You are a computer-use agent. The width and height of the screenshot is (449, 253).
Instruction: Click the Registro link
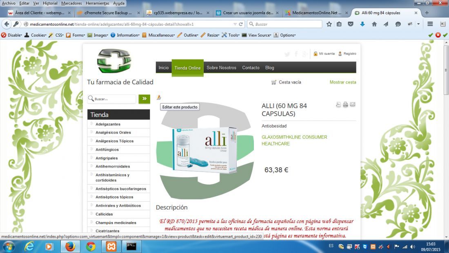coord(347,54)
